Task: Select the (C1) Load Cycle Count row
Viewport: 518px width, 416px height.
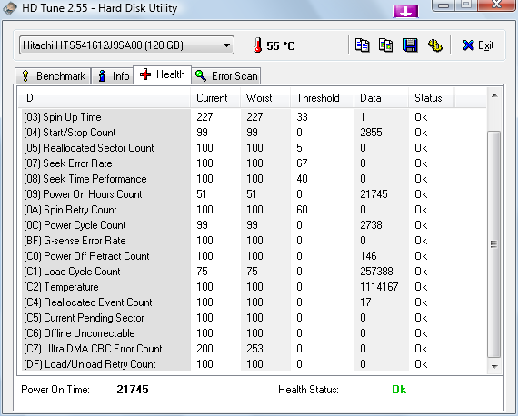Action: pos(253,272)
